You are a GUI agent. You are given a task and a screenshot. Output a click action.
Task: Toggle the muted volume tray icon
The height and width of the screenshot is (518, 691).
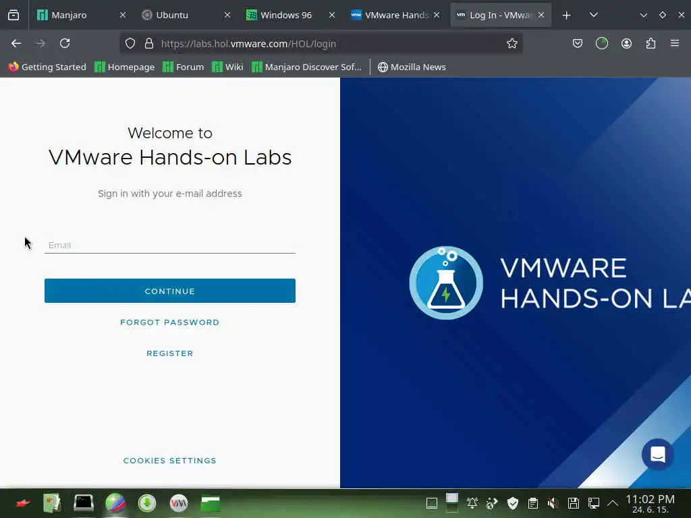[x=553, y=503]
